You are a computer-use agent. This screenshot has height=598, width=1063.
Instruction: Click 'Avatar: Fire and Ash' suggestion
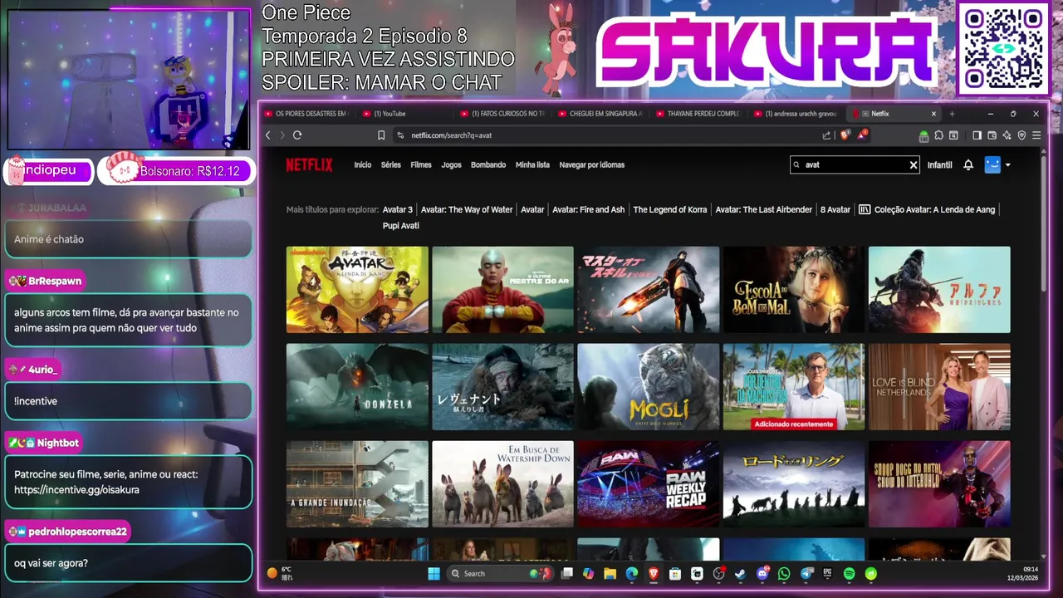point(589,209)
